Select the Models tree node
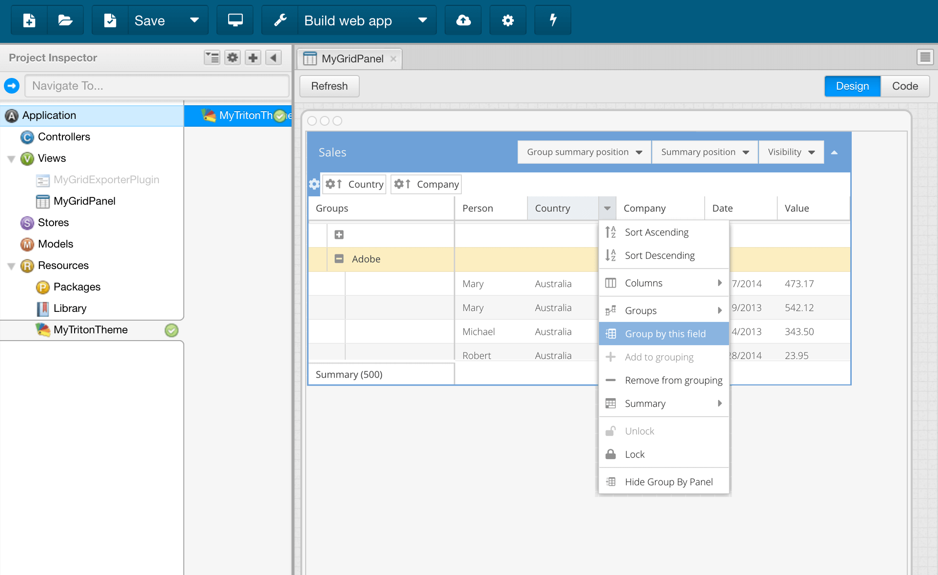Image resolution: width=938 pixels, height=575 pixels. (x=56, y=244)
